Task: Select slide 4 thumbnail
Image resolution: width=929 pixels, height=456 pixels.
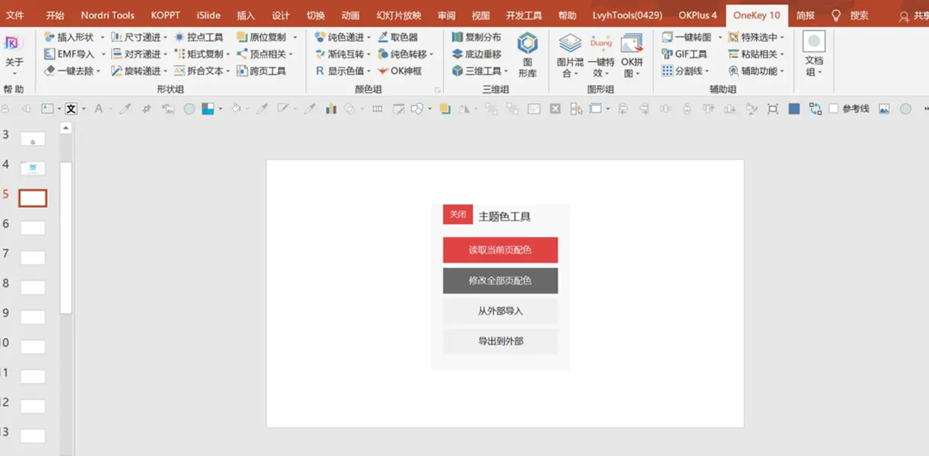Action: (x=33, y=168)
